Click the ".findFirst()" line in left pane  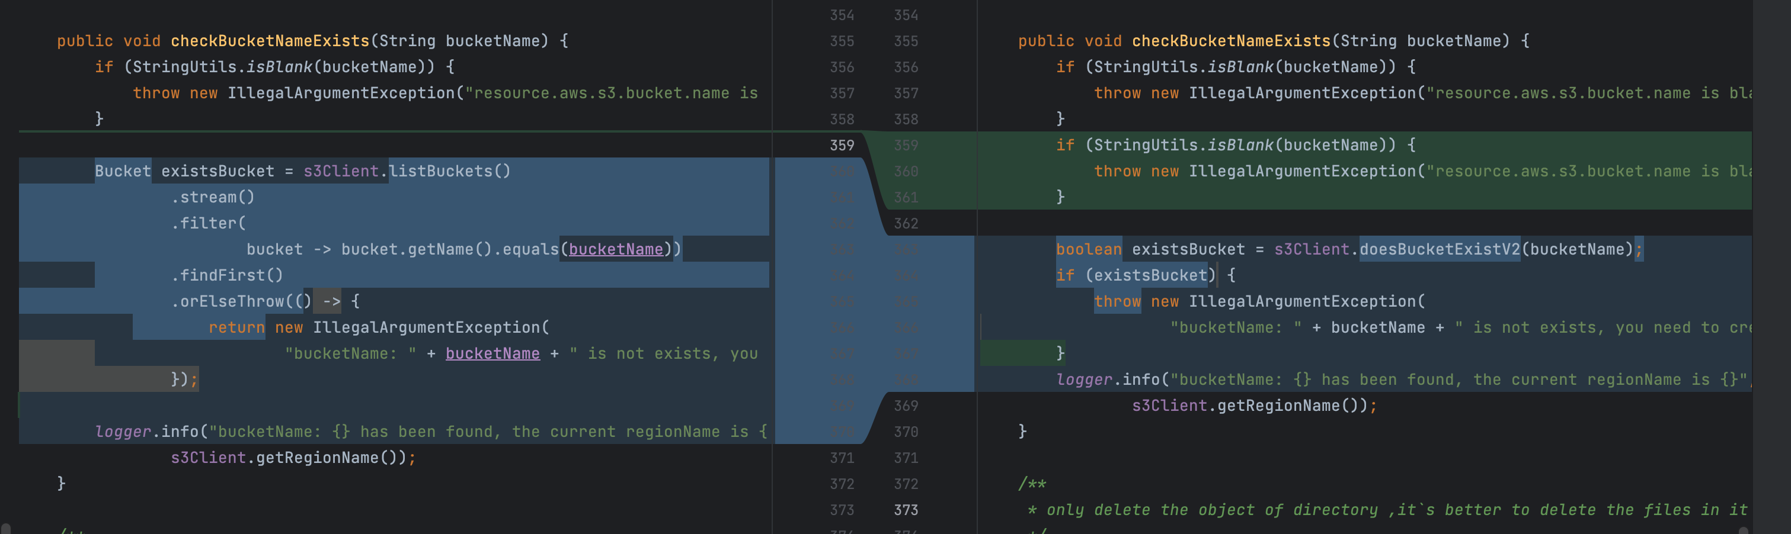tap(226, 275)
